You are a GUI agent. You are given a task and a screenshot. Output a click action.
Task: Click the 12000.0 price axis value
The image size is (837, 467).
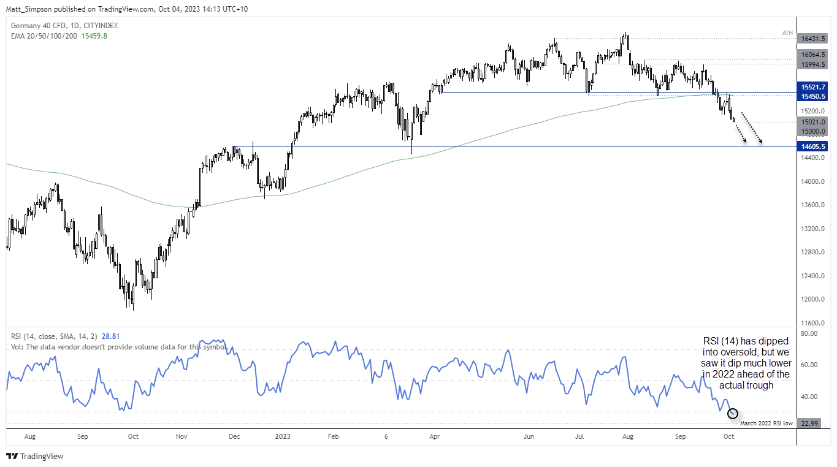click(x=814, y=300)
